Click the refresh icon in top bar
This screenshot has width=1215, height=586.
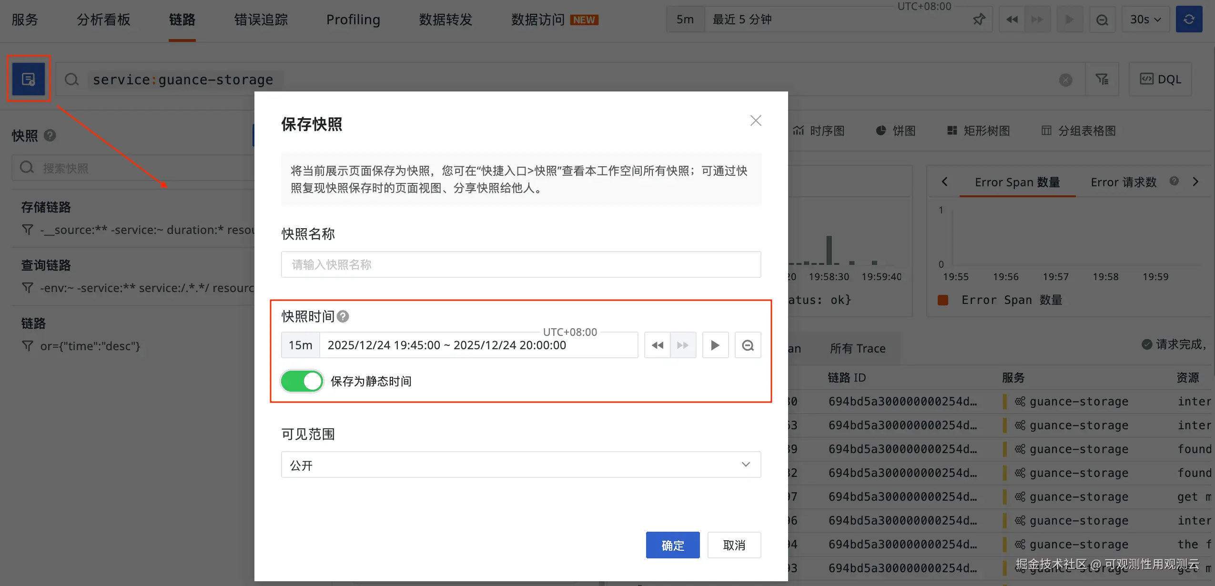pyautogui.click(x=1189, y=20)
